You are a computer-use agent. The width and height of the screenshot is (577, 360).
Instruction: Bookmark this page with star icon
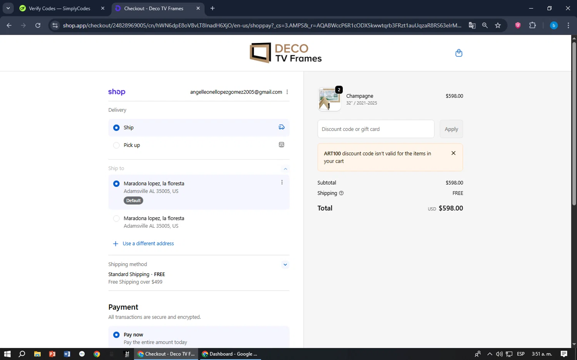(x=498, y=25)
